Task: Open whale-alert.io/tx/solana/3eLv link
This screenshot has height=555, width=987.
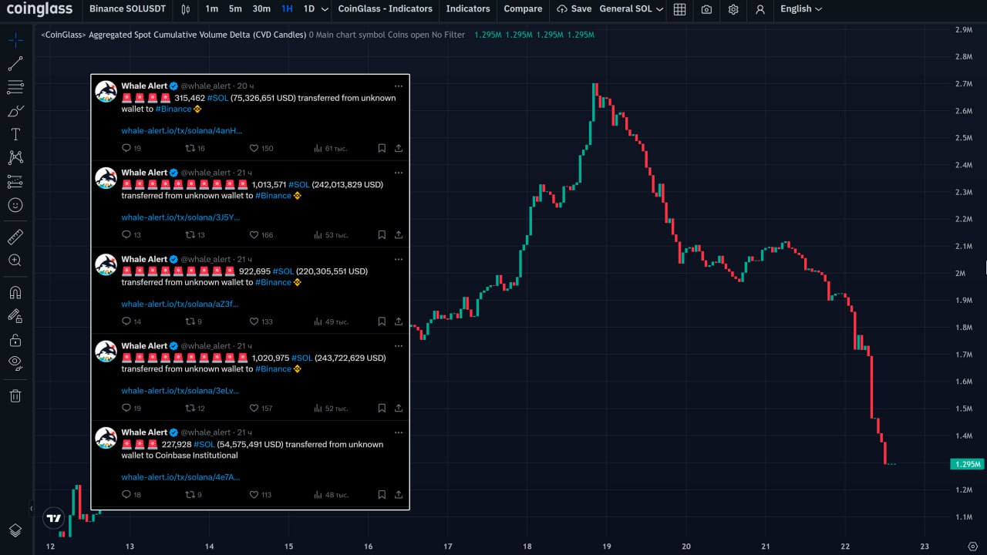Action: click(x=180, y=391)
